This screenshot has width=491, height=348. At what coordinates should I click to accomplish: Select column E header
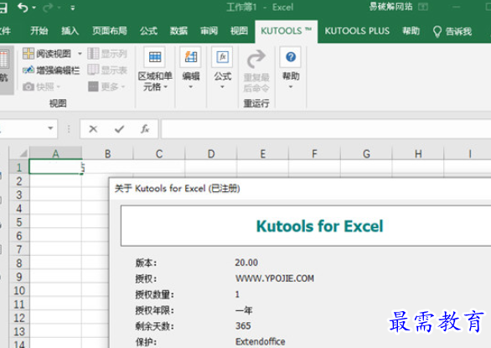(263, 153)
